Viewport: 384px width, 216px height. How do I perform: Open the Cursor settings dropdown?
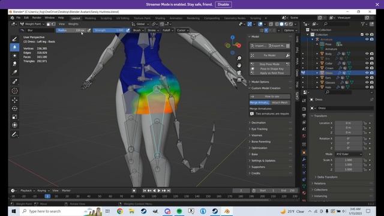(182, 31)
